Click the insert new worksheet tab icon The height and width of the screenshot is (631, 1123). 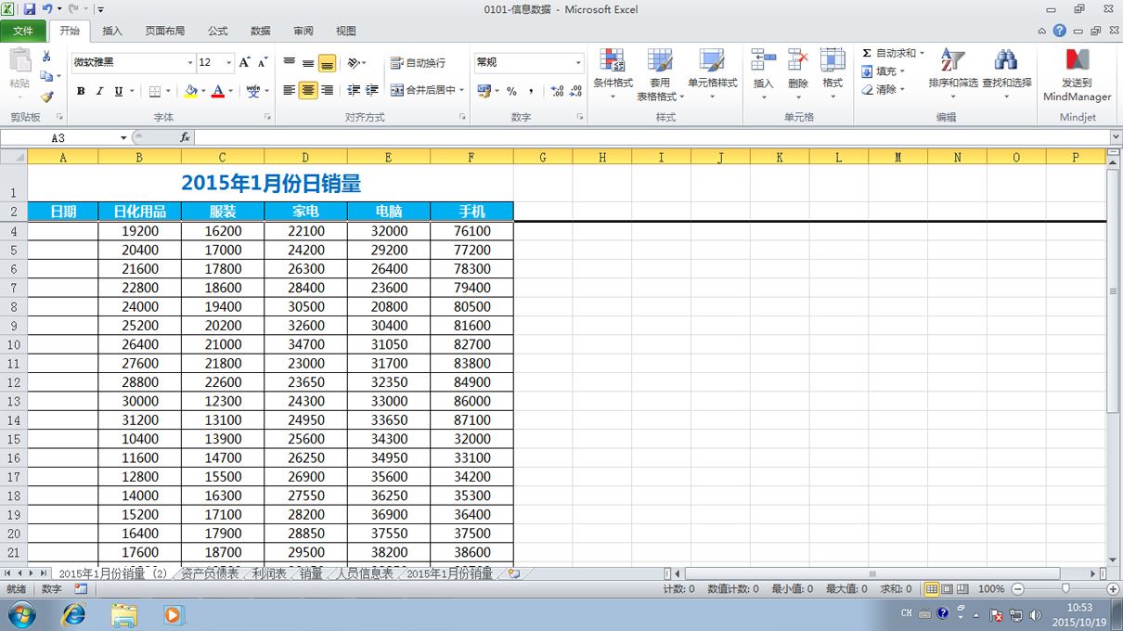[x=514, y=574]
